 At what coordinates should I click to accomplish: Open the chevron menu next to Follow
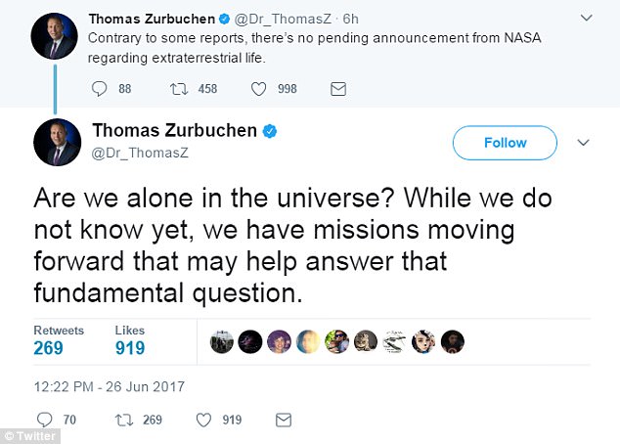(x=583, y=143)
